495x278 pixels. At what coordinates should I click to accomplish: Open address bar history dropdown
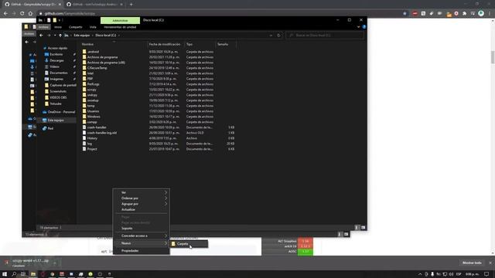pos(271,36)
